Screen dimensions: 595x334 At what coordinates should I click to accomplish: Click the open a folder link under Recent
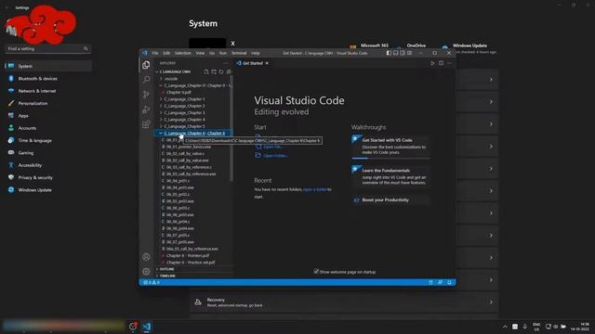point(314,189)
